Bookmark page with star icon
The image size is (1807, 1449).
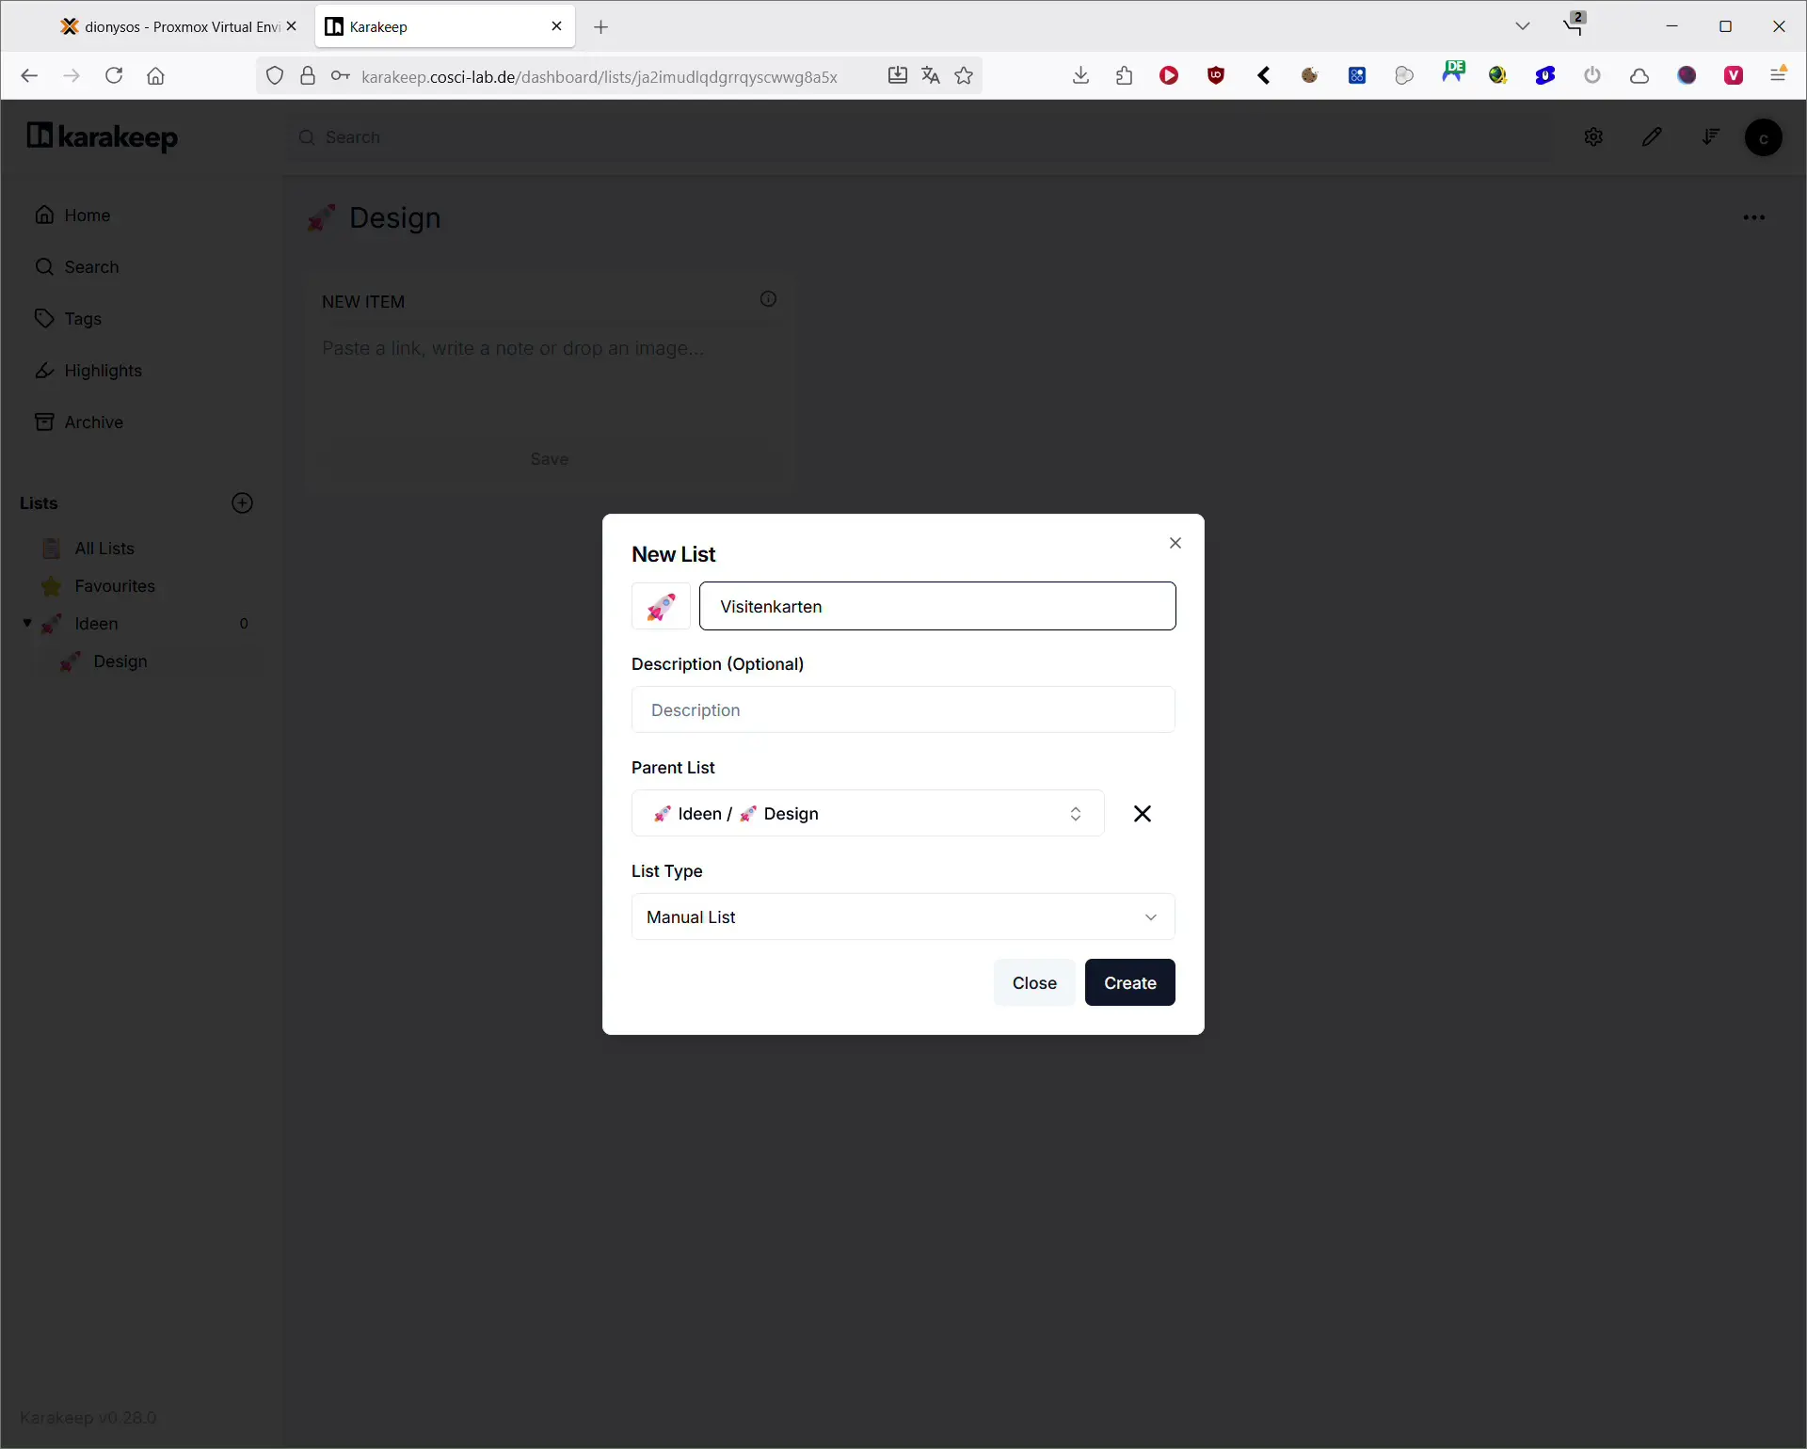pyautogui.click(x=964, y=76)
